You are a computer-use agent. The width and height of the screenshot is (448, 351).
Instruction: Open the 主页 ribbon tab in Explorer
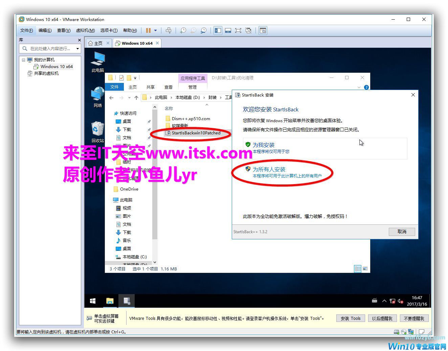coord(133,87)
